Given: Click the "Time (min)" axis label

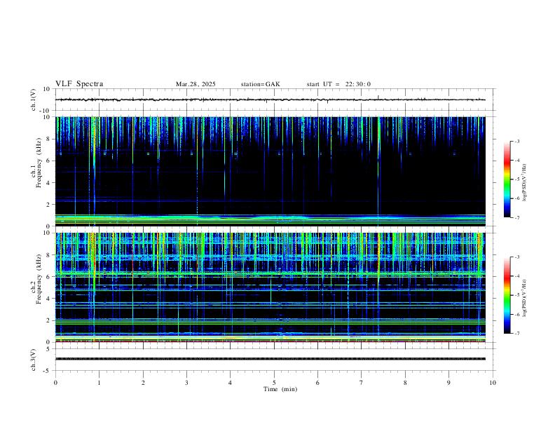Looking at the screenshot, I should coord(280,389).
